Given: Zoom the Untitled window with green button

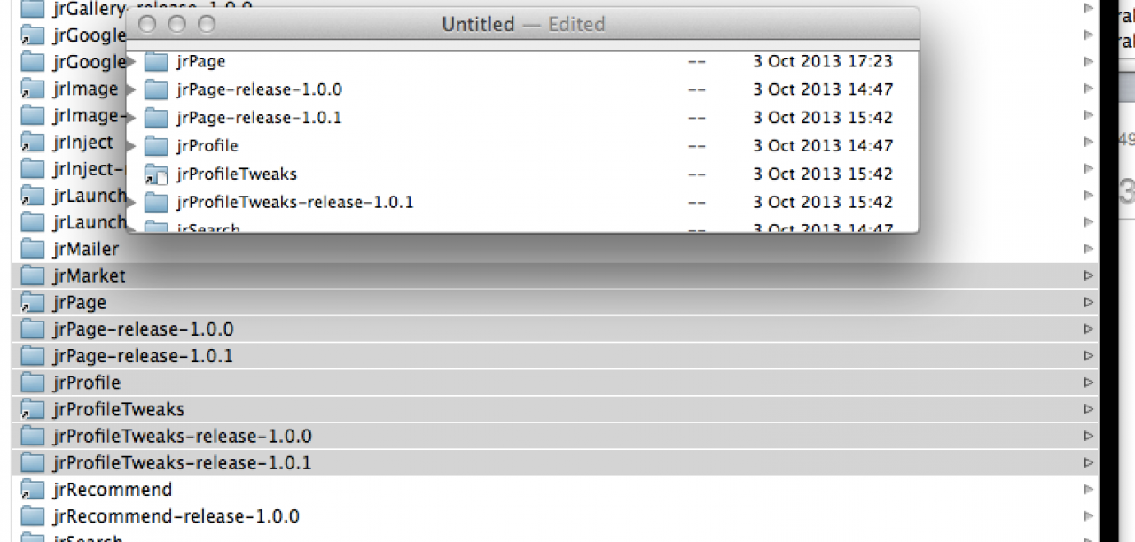Looking at the screenshot, I should click(207, 25).
